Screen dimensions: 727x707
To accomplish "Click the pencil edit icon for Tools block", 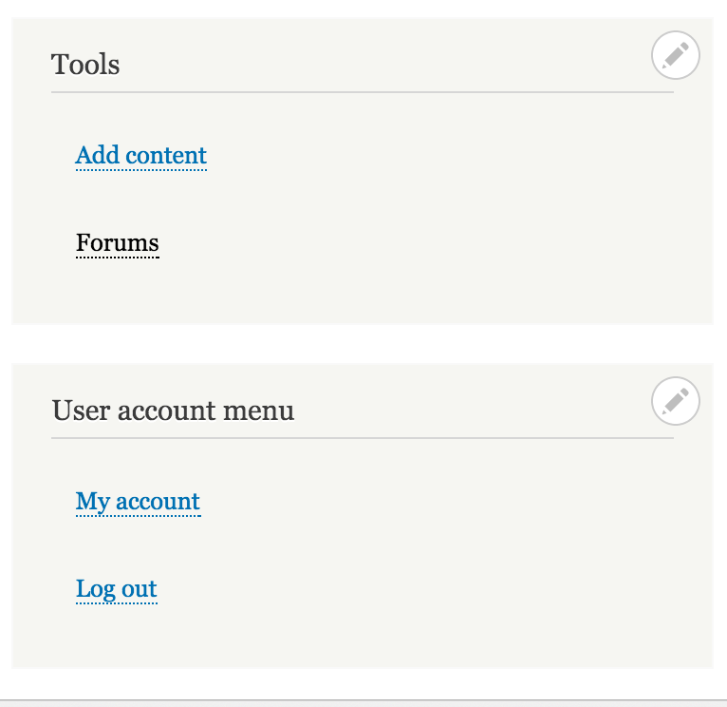I will click(x=675, y=55).
